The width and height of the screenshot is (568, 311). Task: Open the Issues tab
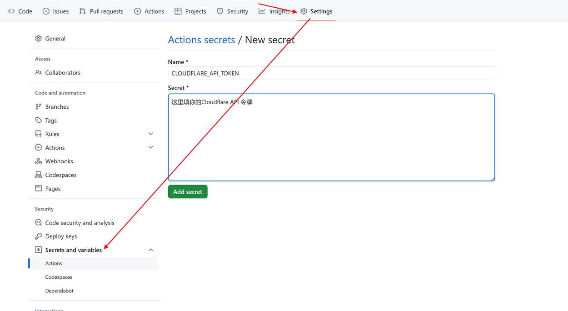[x=55, y=11]
